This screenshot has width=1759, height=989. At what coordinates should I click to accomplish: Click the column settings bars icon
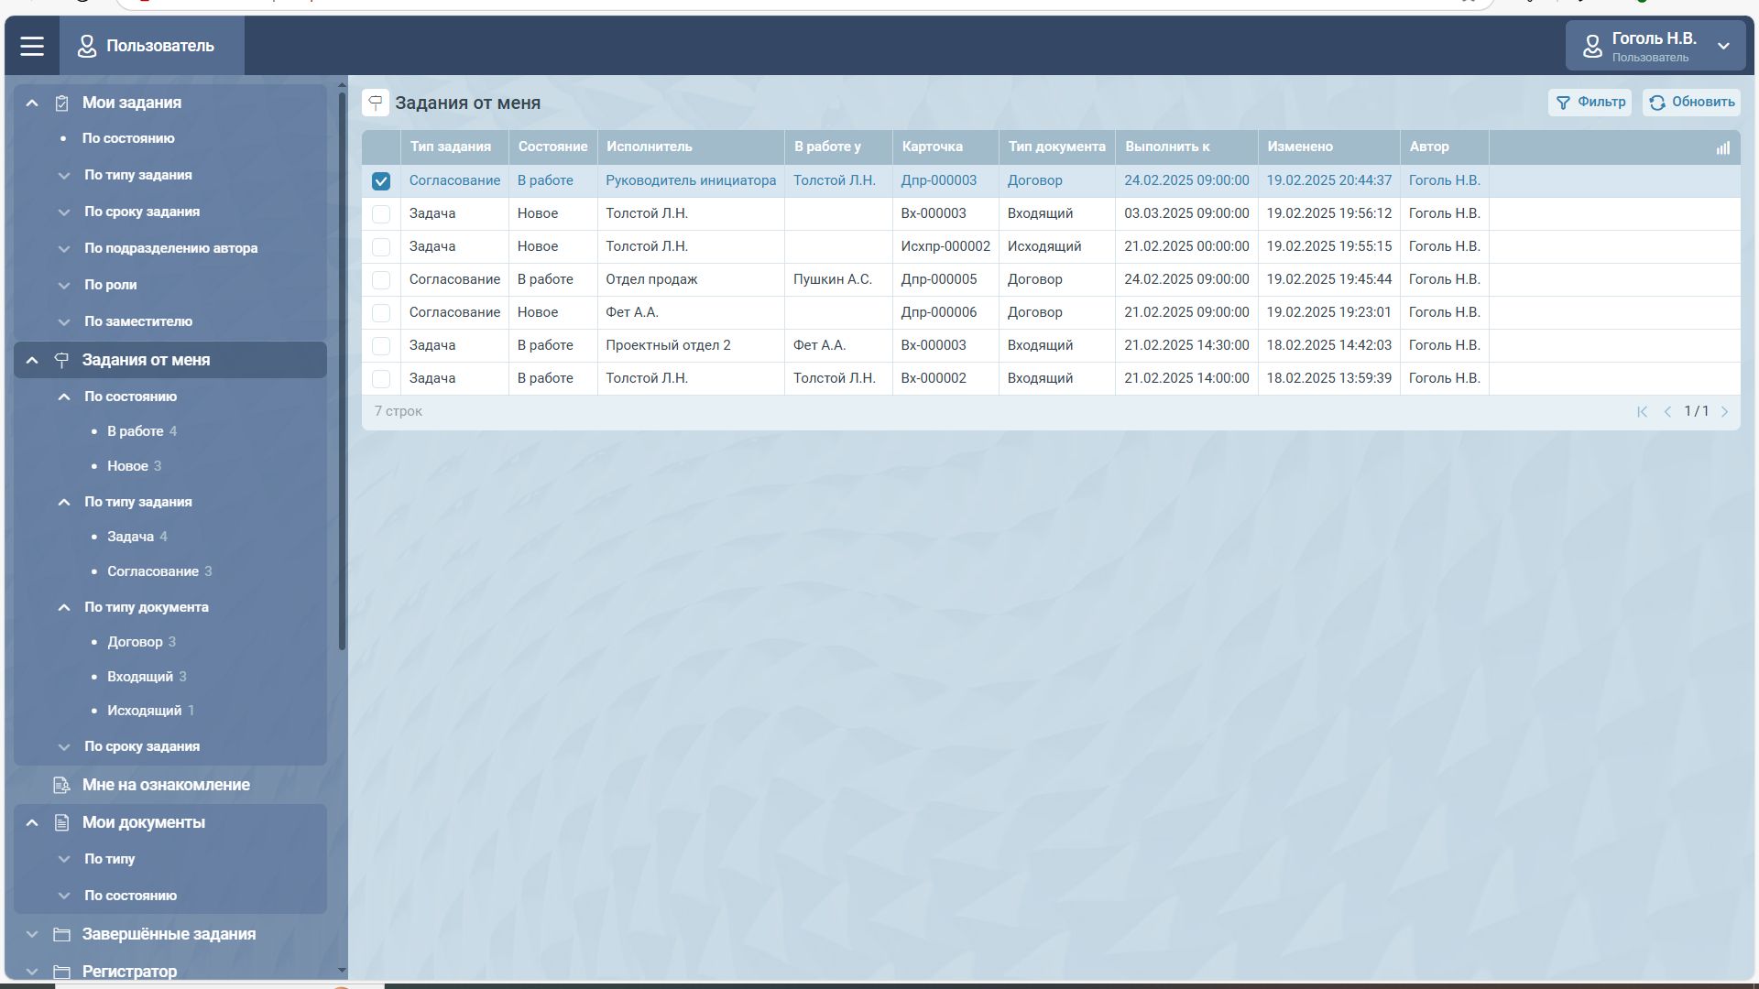[1722, 147]
